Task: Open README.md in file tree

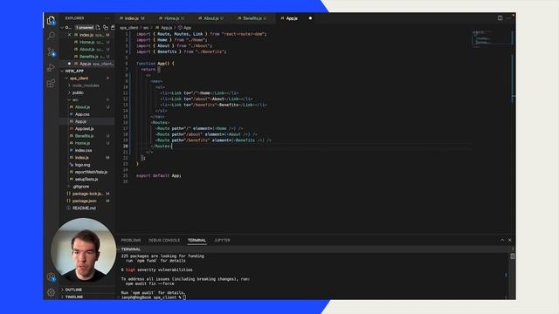Action: (84, 208)
